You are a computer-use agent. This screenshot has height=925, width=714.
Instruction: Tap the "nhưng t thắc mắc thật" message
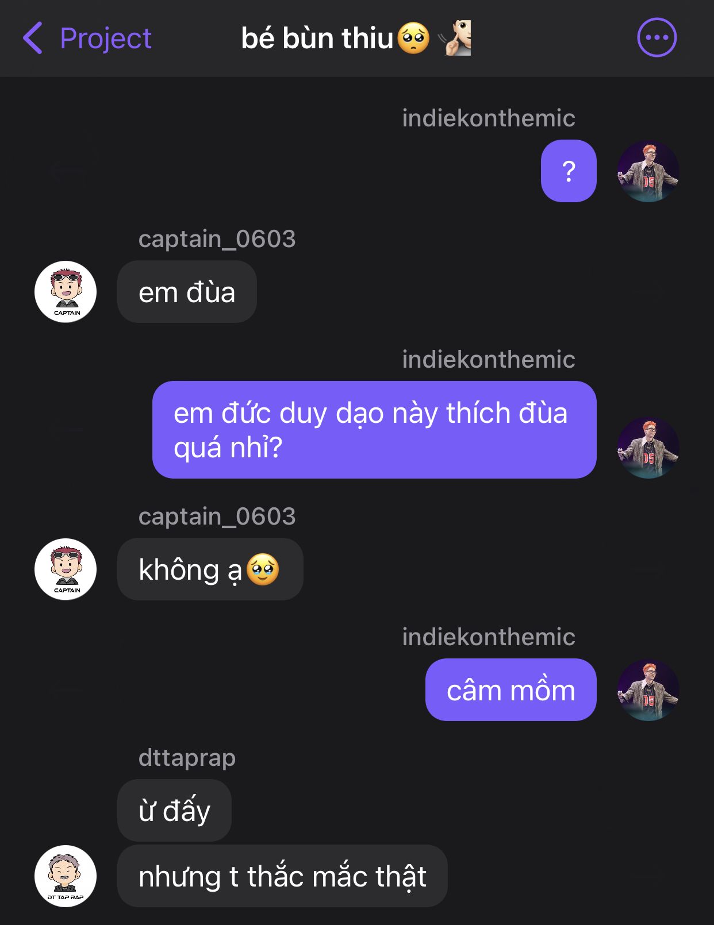282,876
